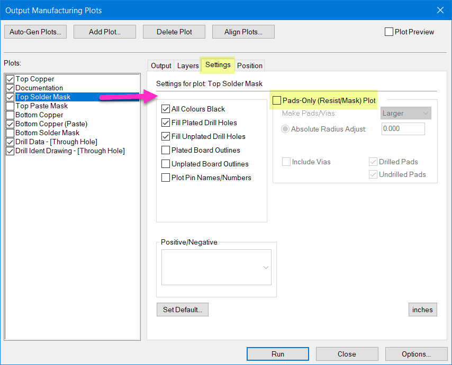The height and width of the screenshot is (365, 452).
Task: Enable the Plot Preview checkbox
Action: pyautogui.click(x=389, y=32)
